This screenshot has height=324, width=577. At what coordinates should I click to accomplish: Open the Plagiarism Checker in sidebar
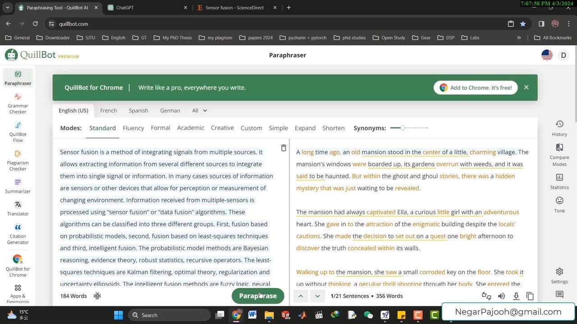[18, 160]
